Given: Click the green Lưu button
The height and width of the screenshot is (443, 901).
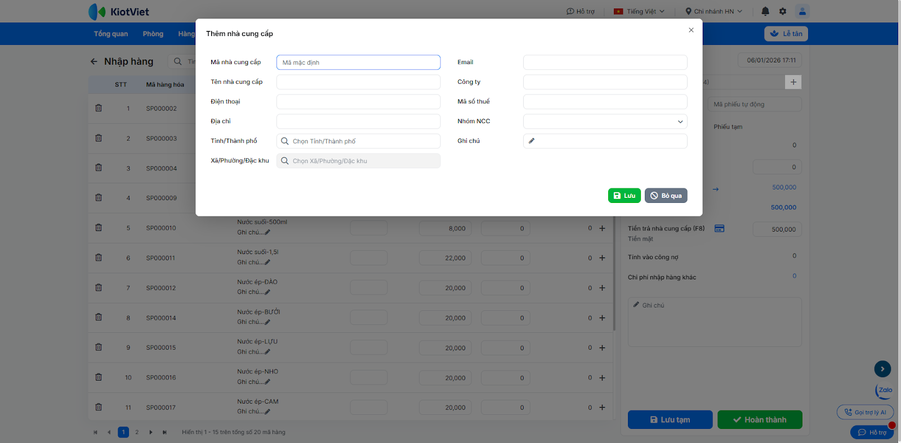Looking at the screenshot, I should pos(624,196).
